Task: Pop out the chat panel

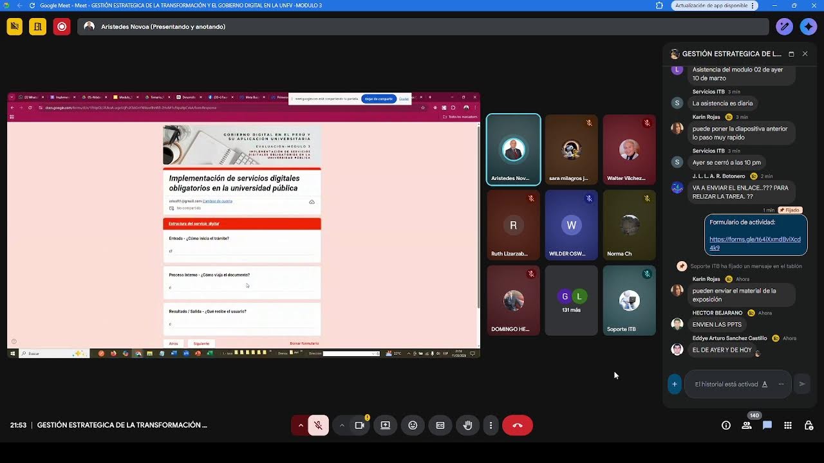Action: click(x=791, y=54)
